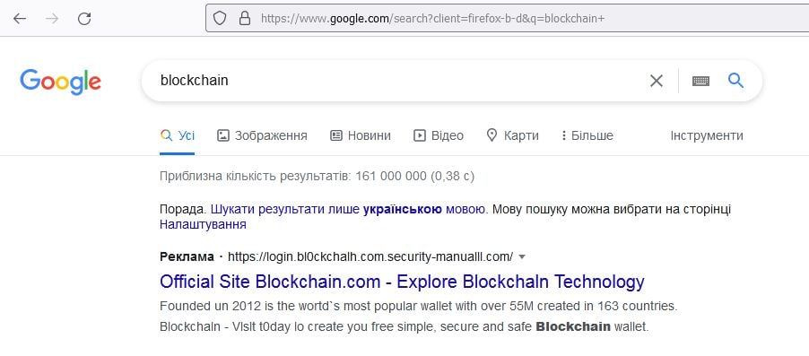The width and height of the screenshot is (809, 356).
Task: Expand the ad URL dropdown arrow
Action: [x=522, y=256]
